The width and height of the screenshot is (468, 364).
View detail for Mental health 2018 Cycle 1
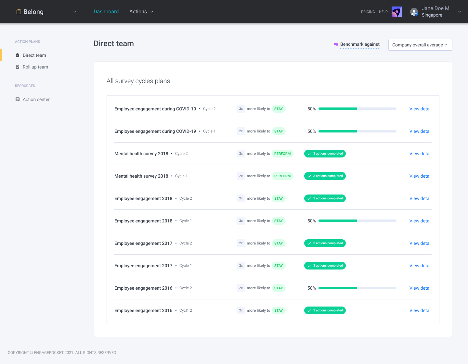(x=421, y=176)
